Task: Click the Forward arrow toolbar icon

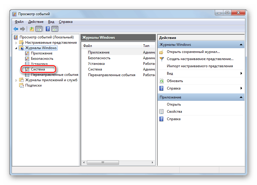Action: [22, 29]
